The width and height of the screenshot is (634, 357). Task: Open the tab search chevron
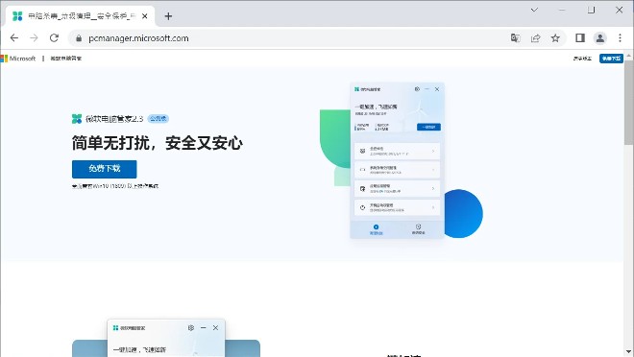[x=534, y=10]
